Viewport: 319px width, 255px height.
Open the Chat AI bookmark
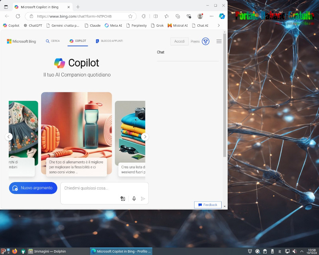[200, 25]
